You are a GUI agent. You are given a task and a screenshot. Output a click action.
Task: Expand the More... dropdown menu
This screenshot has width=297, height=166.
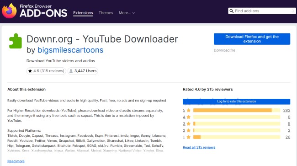127,13
